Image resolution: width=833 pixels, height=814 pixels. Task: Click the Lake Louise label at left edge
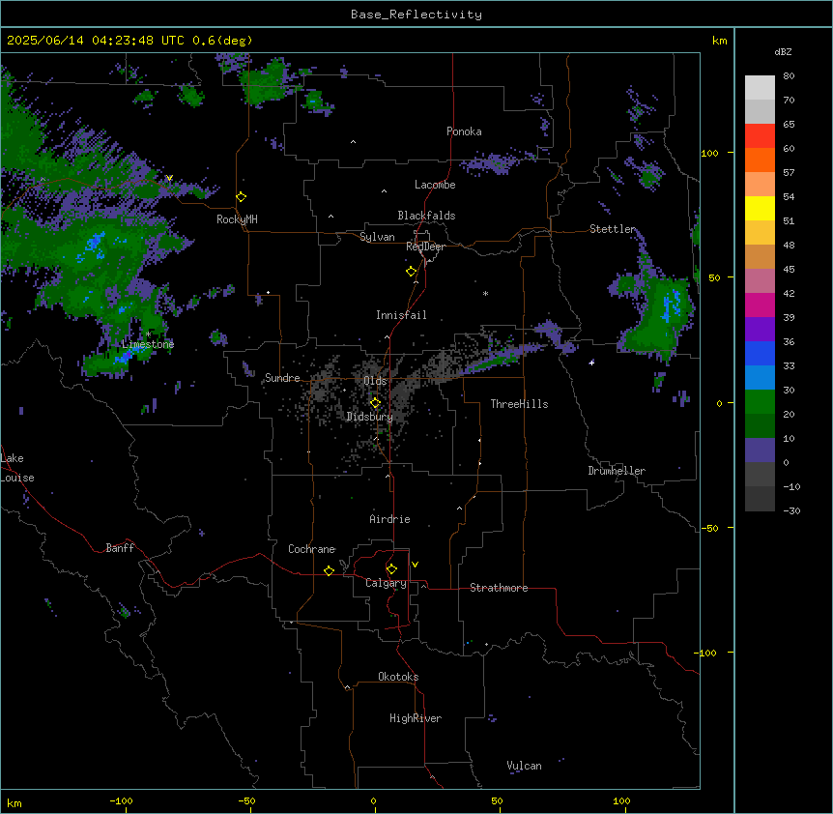tap(17, 468)
